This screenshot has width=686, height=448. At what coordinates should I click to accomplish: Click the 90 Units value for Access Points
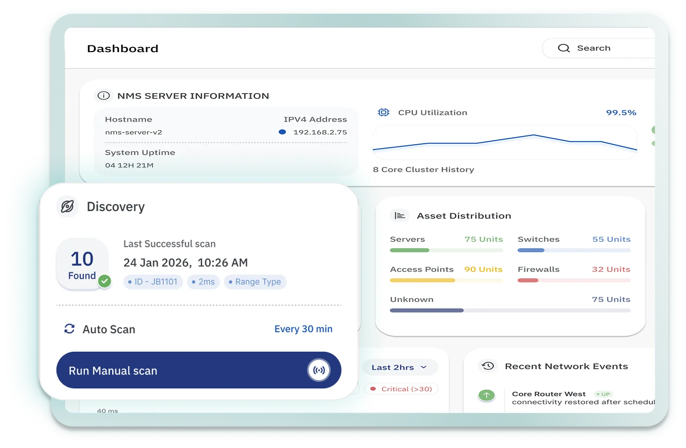coord(483,269)
